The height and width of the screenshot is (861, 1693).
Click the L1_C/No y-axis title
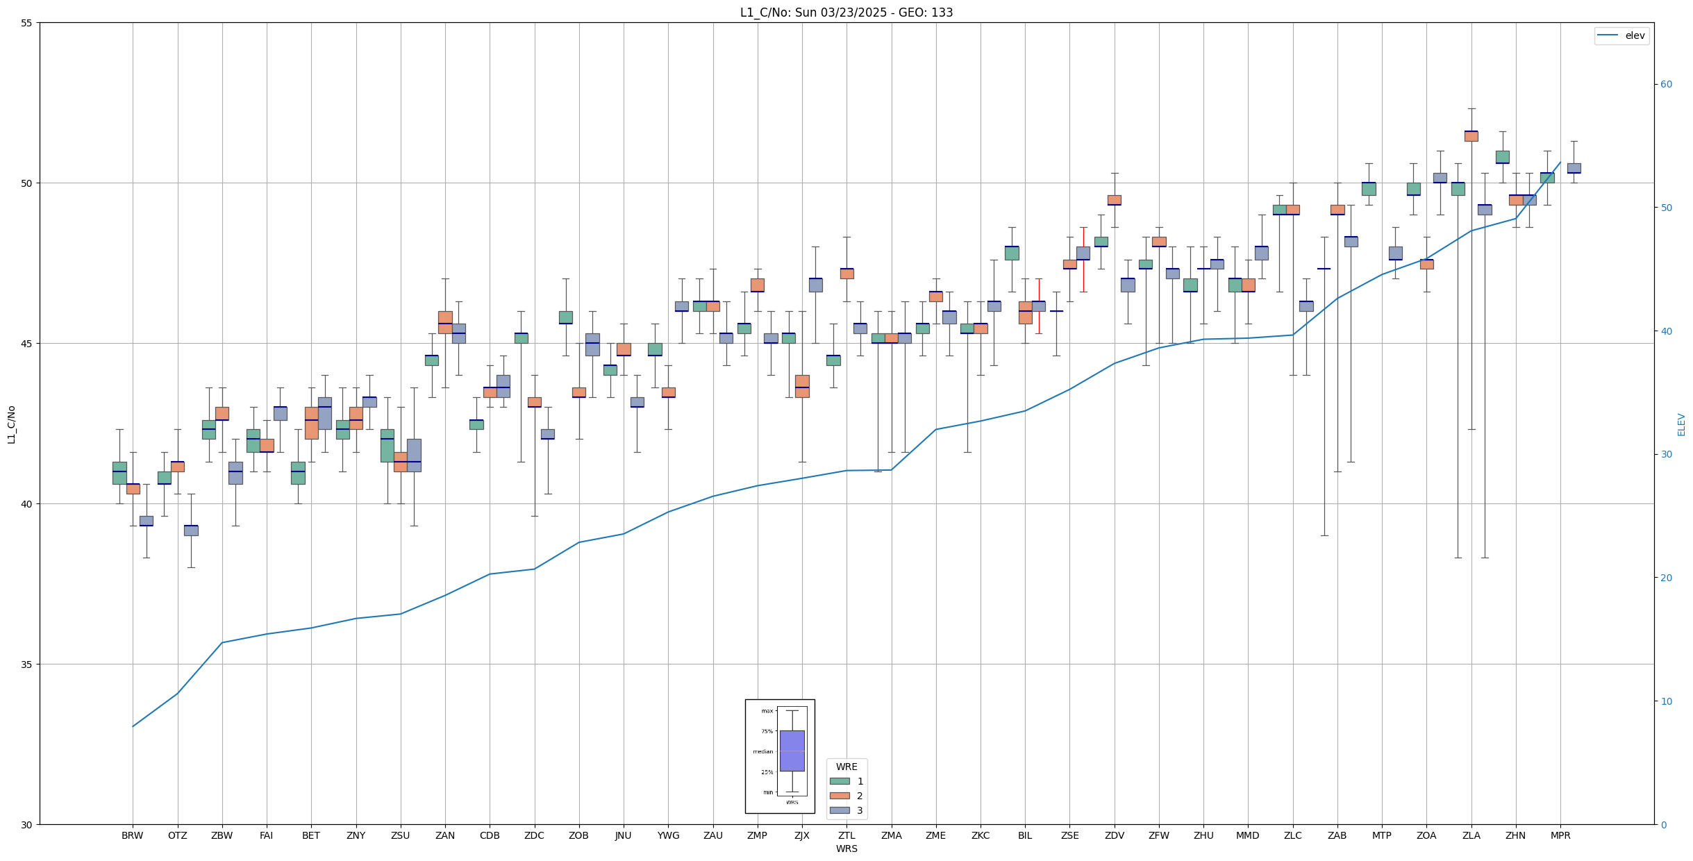(11, 424)
